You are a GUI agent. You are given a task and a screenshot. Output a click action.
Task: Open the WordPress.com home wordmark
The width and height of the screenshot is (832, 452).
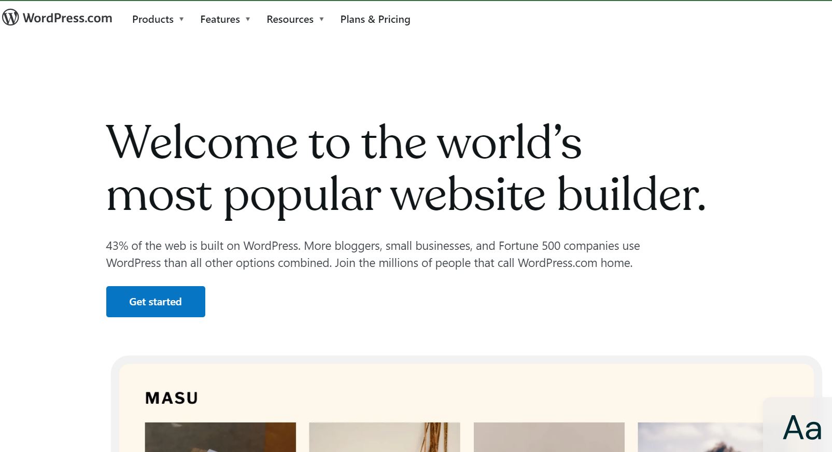[67, 18]
